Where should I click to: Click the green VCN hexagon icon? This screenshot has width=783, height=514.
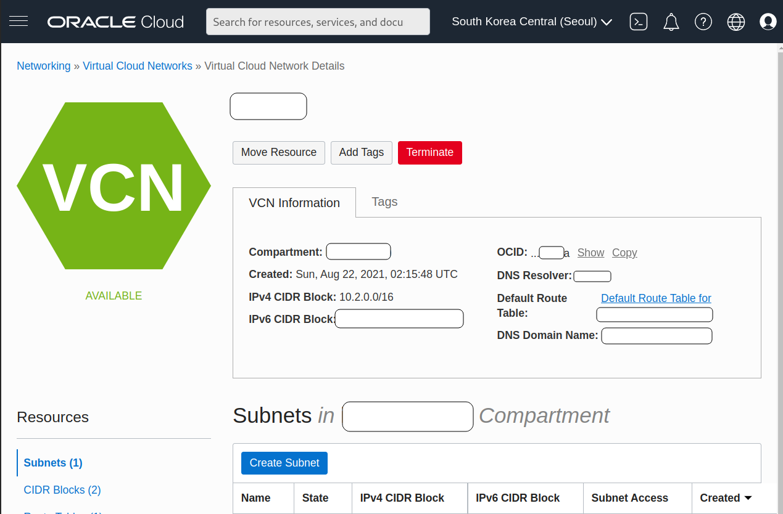114,186
